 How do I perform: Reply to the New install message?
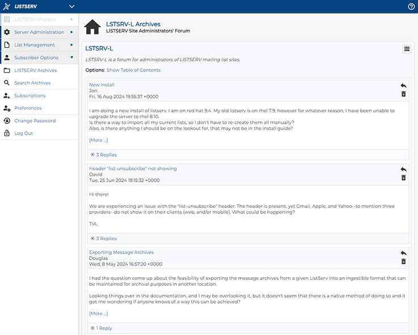404,86
